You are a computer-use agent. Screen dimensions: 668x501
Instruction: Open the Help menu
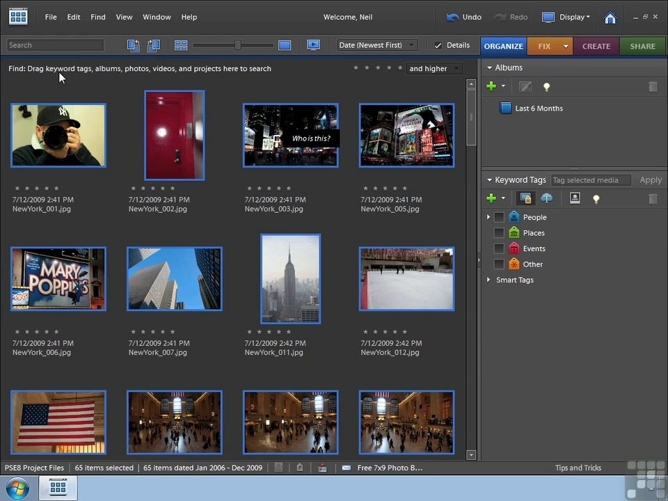(189, 17)
